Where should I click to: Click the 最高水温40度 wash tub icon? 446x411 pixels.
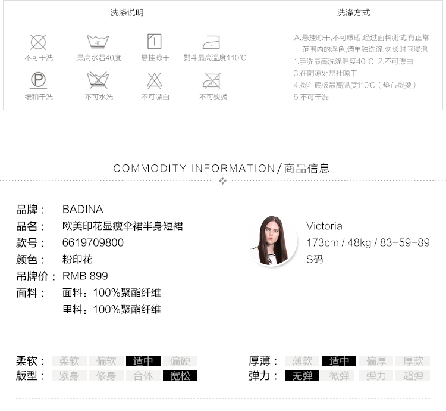(x=98, y=42)
